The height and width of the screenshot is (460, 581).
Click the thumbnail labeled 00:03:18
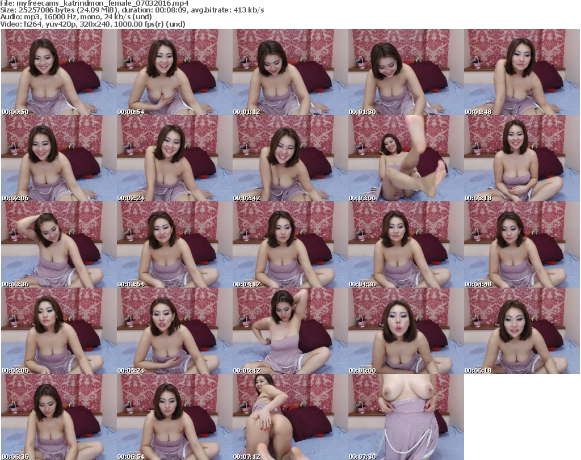[x=521, y=158]
